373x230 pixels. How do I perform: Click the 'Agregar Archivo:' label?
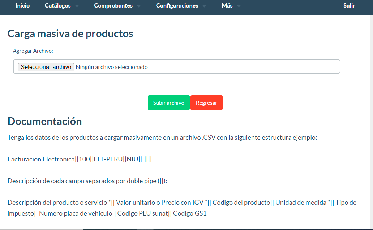click(x=33, y=51)
